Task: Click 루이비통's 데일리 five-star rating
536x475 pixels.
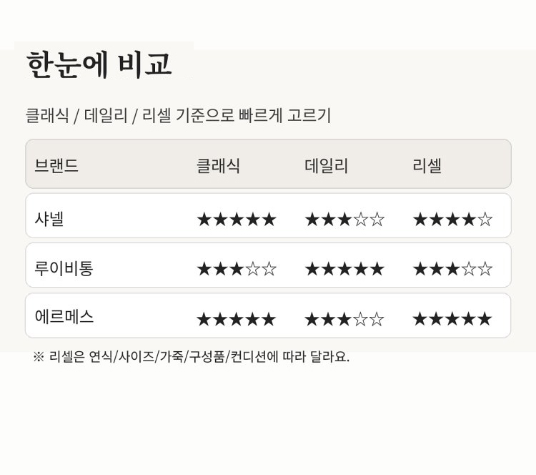Action: click(344, 269)
